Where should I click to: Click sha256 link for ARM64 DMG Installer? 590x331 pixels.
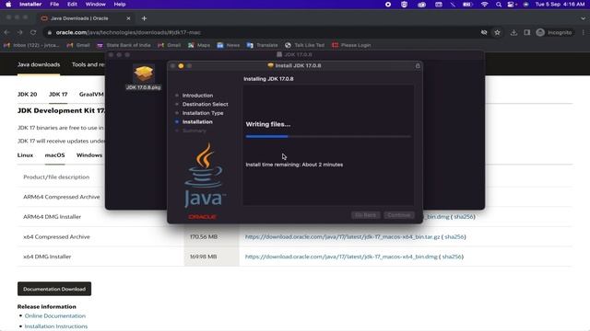point(463,217)
